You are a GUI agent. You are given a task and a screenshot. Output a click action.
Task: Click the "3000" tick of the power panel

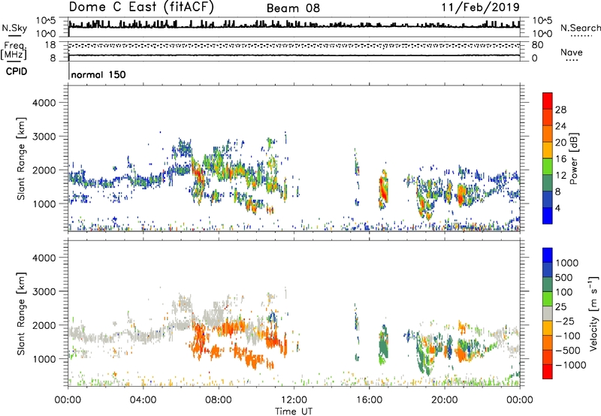point(44,137)
